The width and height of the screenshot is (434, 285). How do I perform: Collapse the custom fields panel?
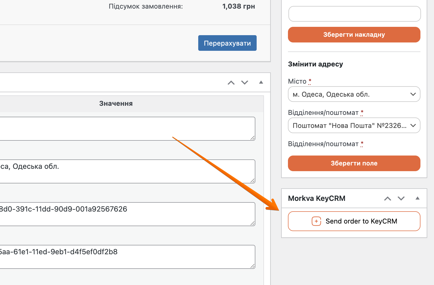(261, 83)
